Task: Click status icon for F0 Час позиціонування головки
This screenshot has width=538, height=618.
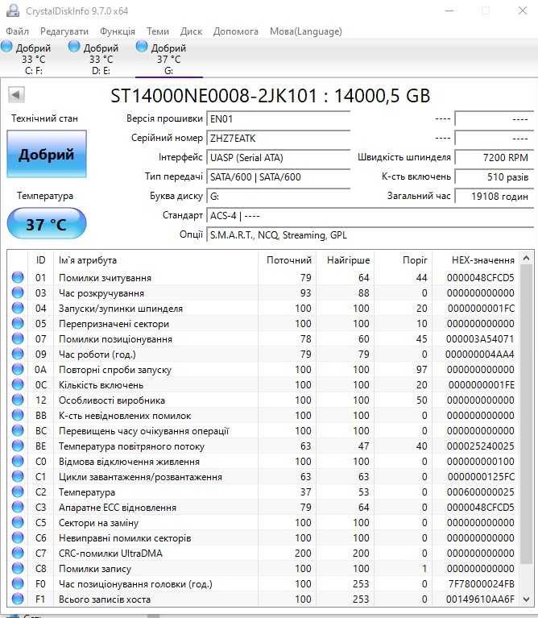Action: point(18,583)
